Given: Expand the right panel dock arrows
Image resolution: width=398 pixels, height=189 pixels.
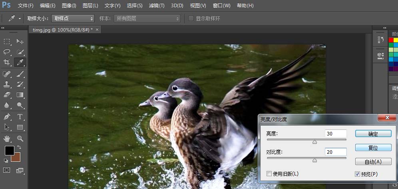Looking at the screenshot, I should 385,28.
